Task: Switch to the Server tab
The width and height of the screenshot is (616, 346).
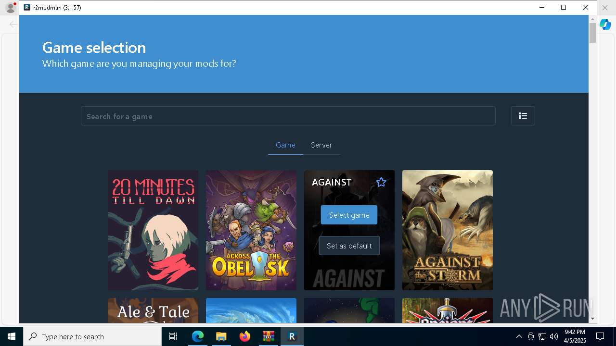Action: (321, 145)
